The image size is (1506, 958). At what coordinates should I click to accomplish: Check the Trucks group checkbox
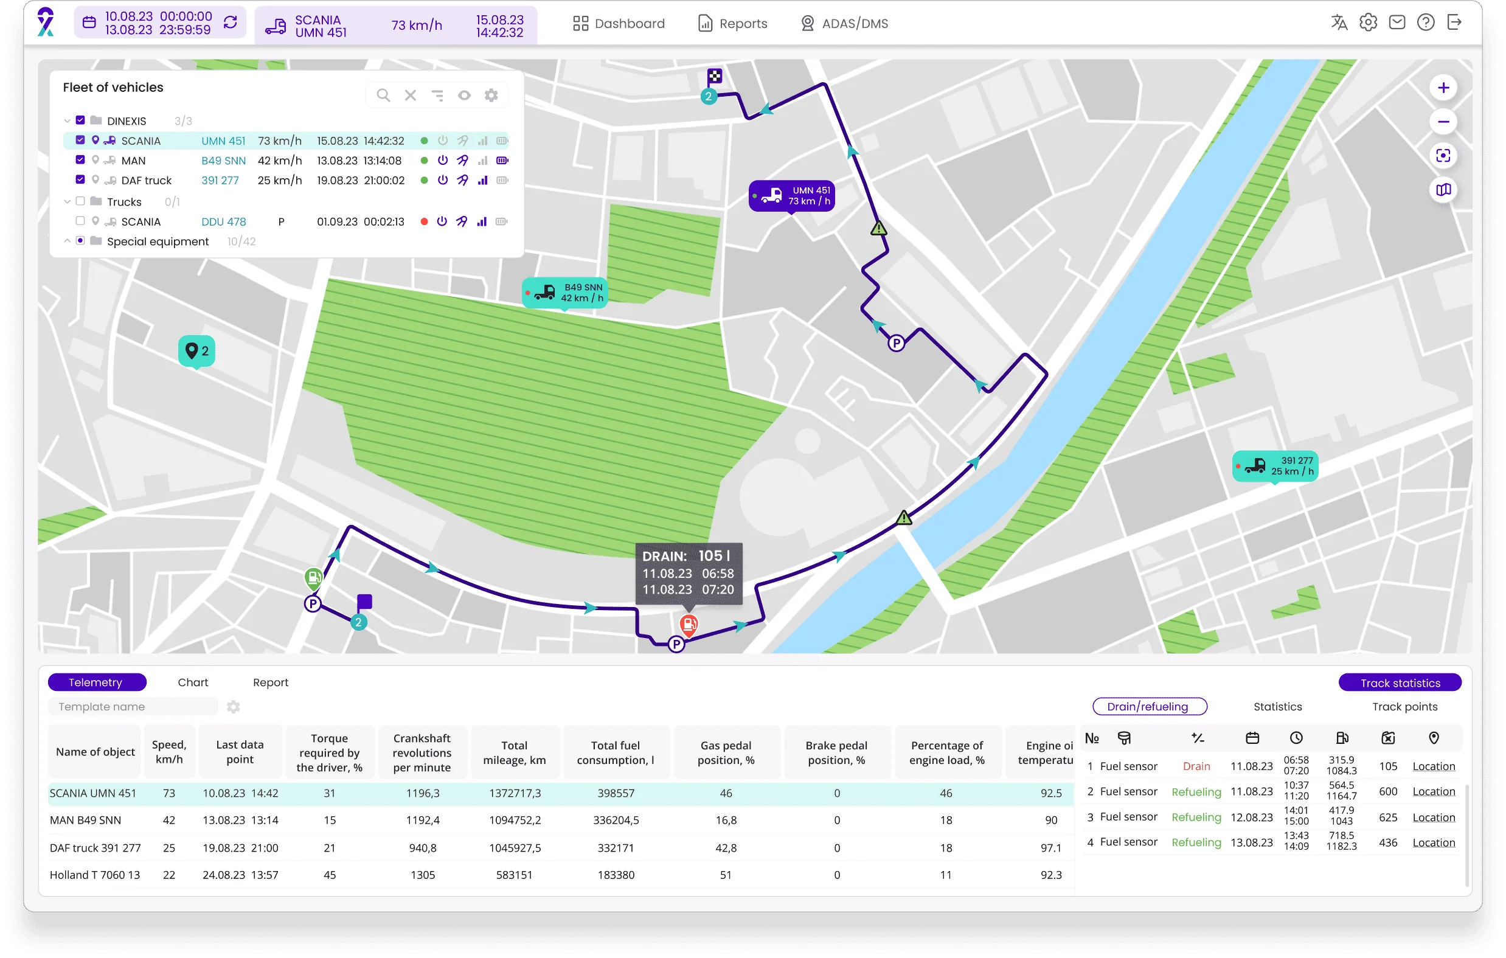tap(80, 201)
